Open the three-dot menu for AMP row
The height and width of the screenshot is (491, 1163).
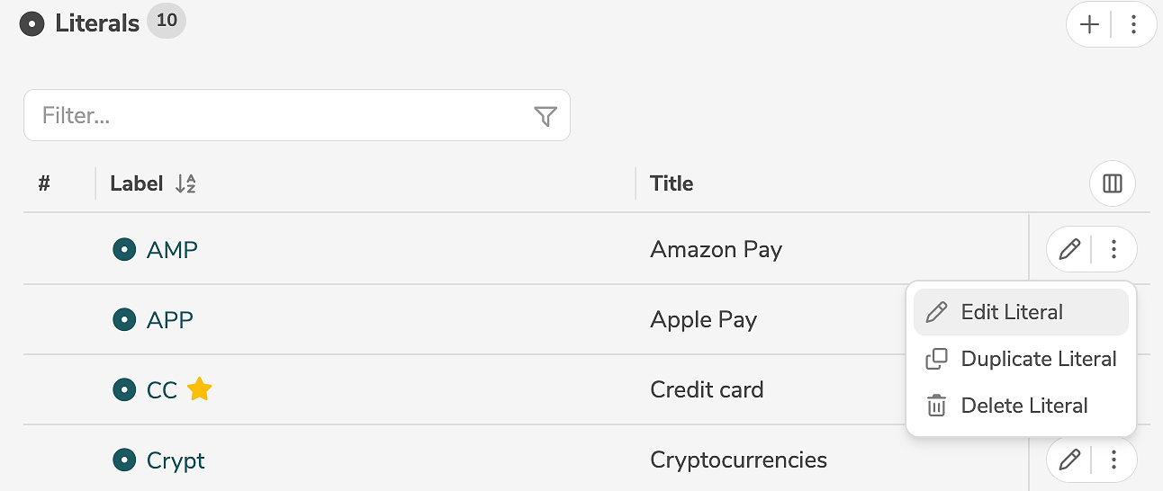click(x=1114, y=249)
